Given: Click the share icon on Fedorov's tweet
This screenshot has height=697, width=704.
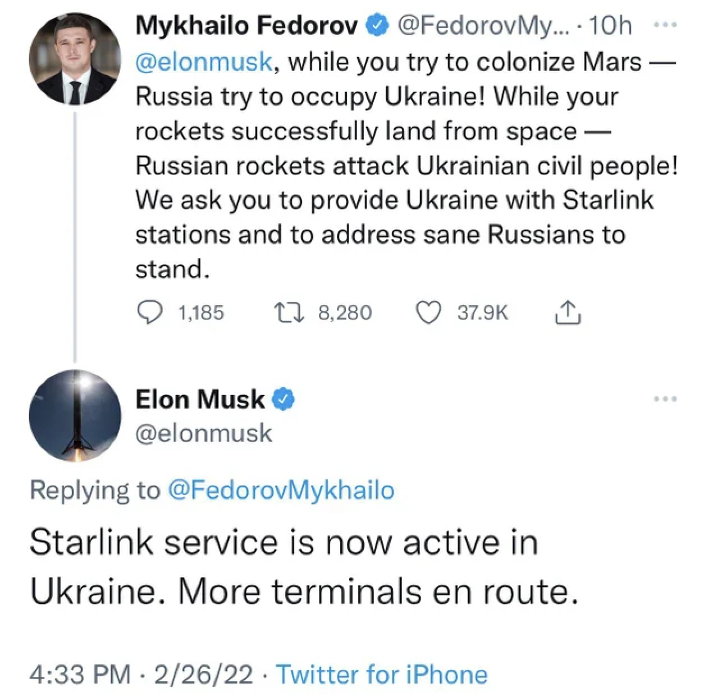Looking at the screenshot, I should (x=568, y=313).
